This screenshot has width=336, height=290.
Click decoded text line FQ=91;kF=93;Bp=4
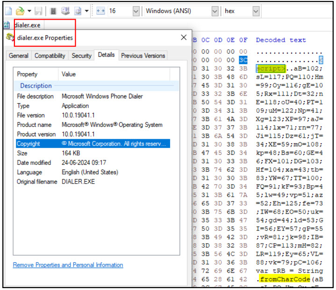[x=289, y=186]
